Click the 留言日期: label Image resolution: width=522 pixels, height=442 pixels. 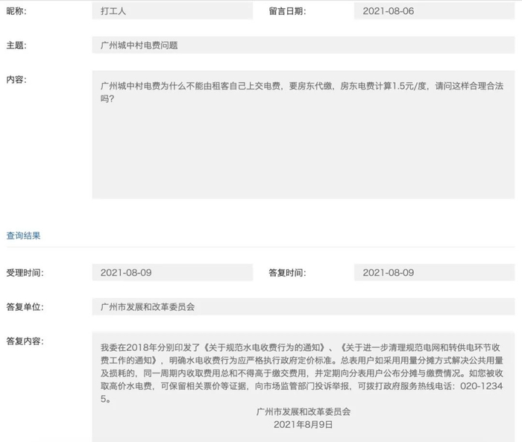click(x=287, y=11)
